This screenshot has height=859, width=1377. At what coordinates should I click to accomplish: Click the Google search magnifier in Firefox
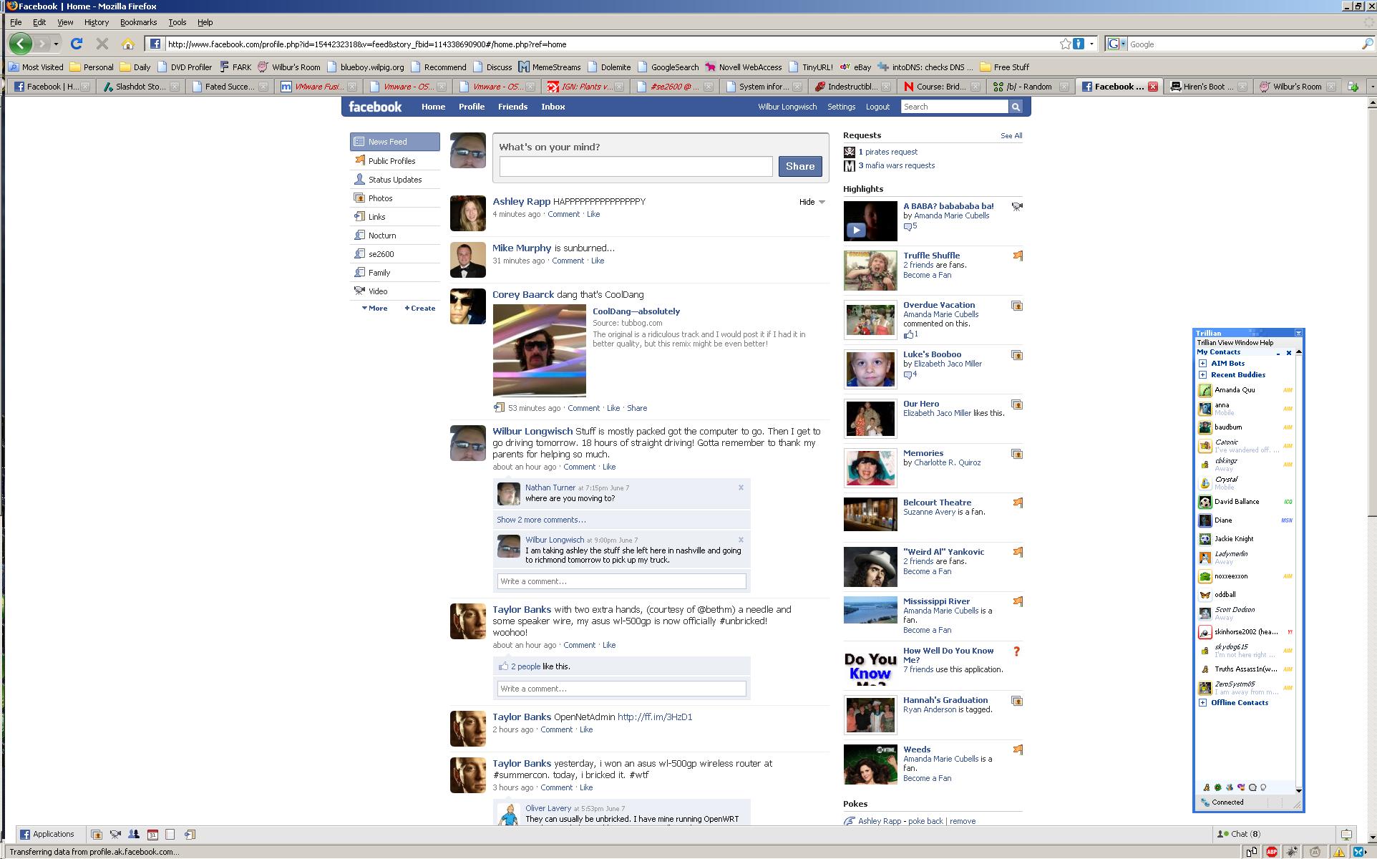[x=1367, y=44]
